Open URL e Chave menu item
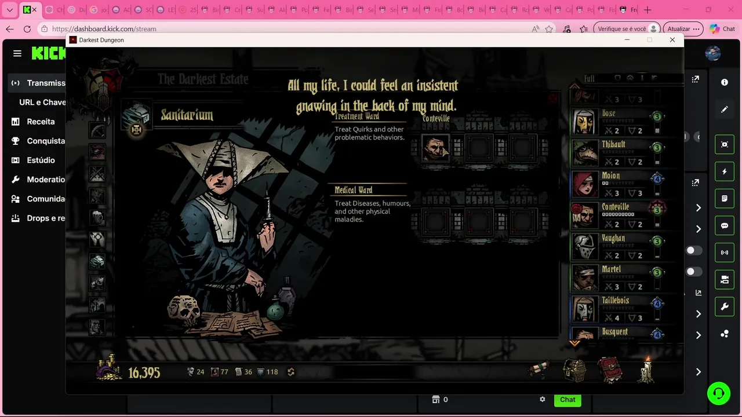Image resolution: width=742 pixels, height=417 pixels. point(42,102)
